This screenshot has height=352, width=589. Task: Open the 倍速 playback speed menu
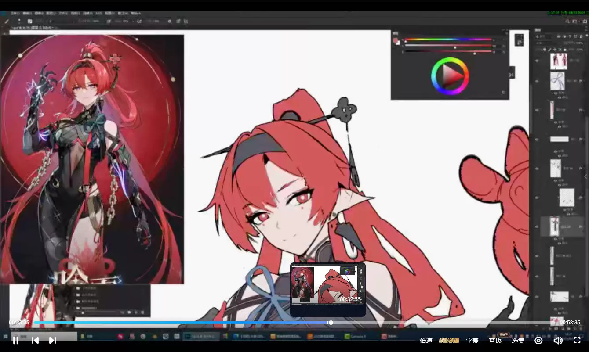coord(426,341)
